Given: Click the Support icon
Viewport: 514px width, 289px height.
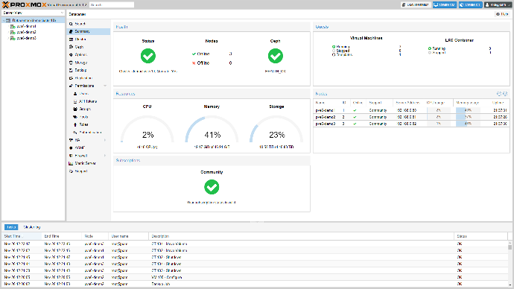Looking at the screenshot, I should [71, 171].
